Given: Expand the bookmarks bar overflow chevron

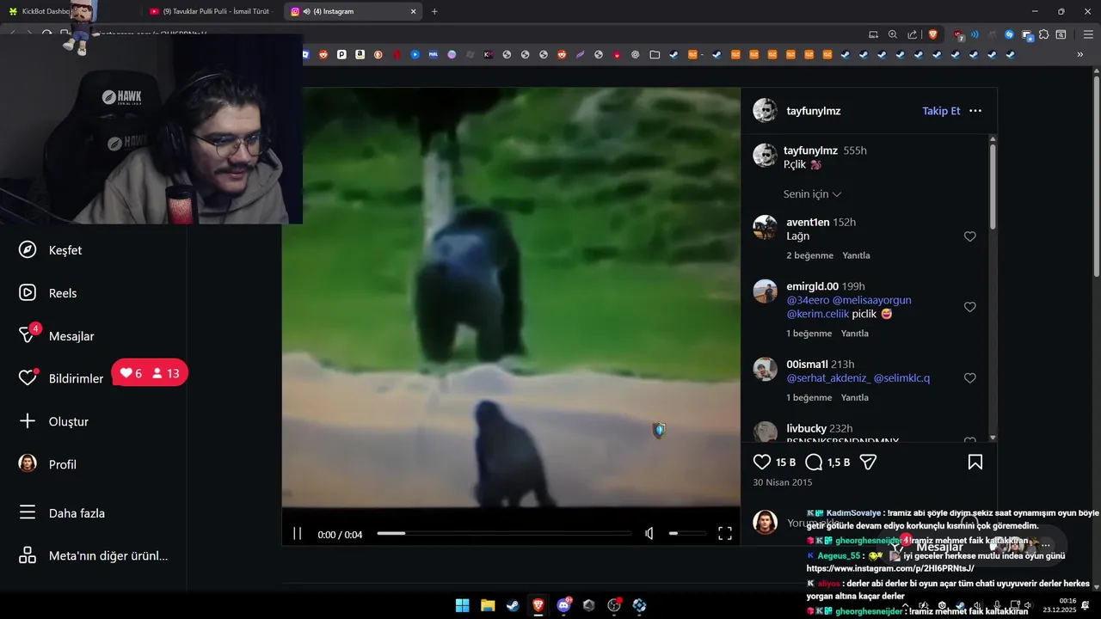Looking at the screenshot, I should pos(1080,54).
